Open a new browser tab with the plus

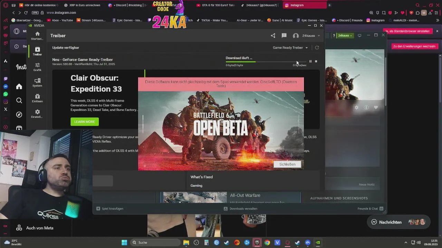[329, 5]
